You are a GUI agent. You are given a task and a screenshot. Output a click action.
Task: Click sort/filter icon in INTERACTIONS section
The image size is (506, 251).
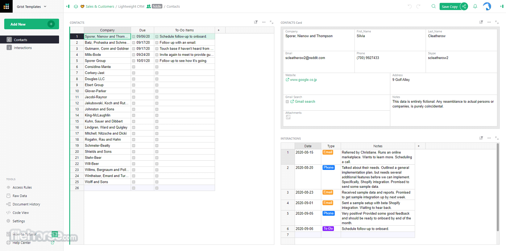pyautogui.click(x=481, y=138)
